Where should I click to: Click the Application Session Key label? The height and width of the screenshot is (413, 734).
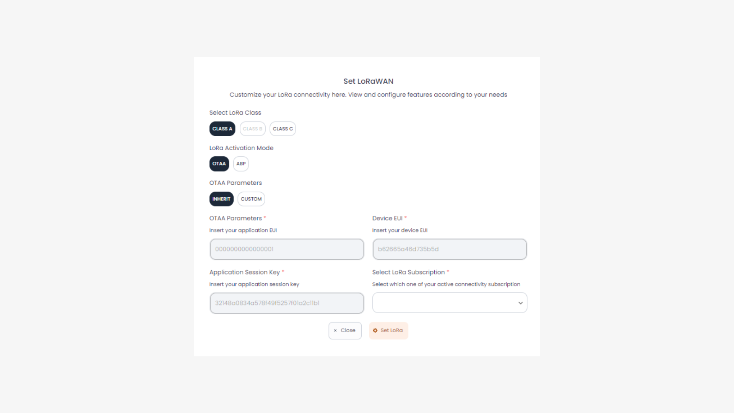coord(244,272)
